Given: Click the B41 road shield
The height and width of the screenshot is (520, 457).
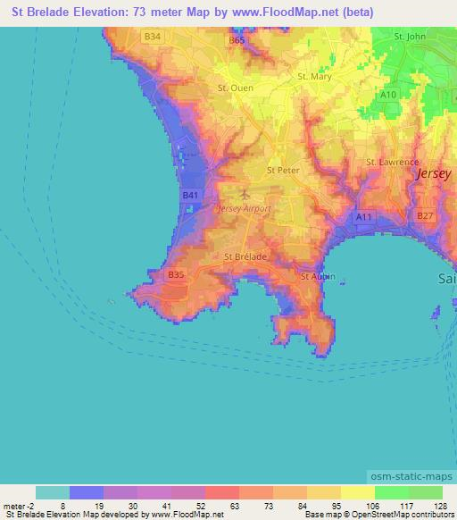Looking at the screenshot, I should click(x=190, y=195).
